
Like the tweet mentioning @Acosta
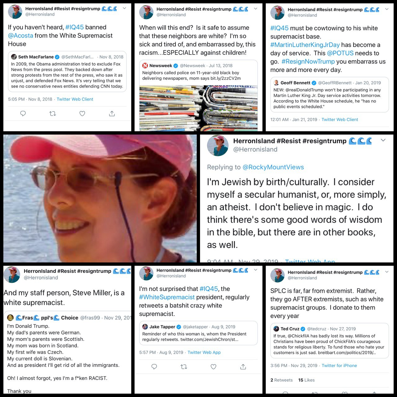click(82, 114)
